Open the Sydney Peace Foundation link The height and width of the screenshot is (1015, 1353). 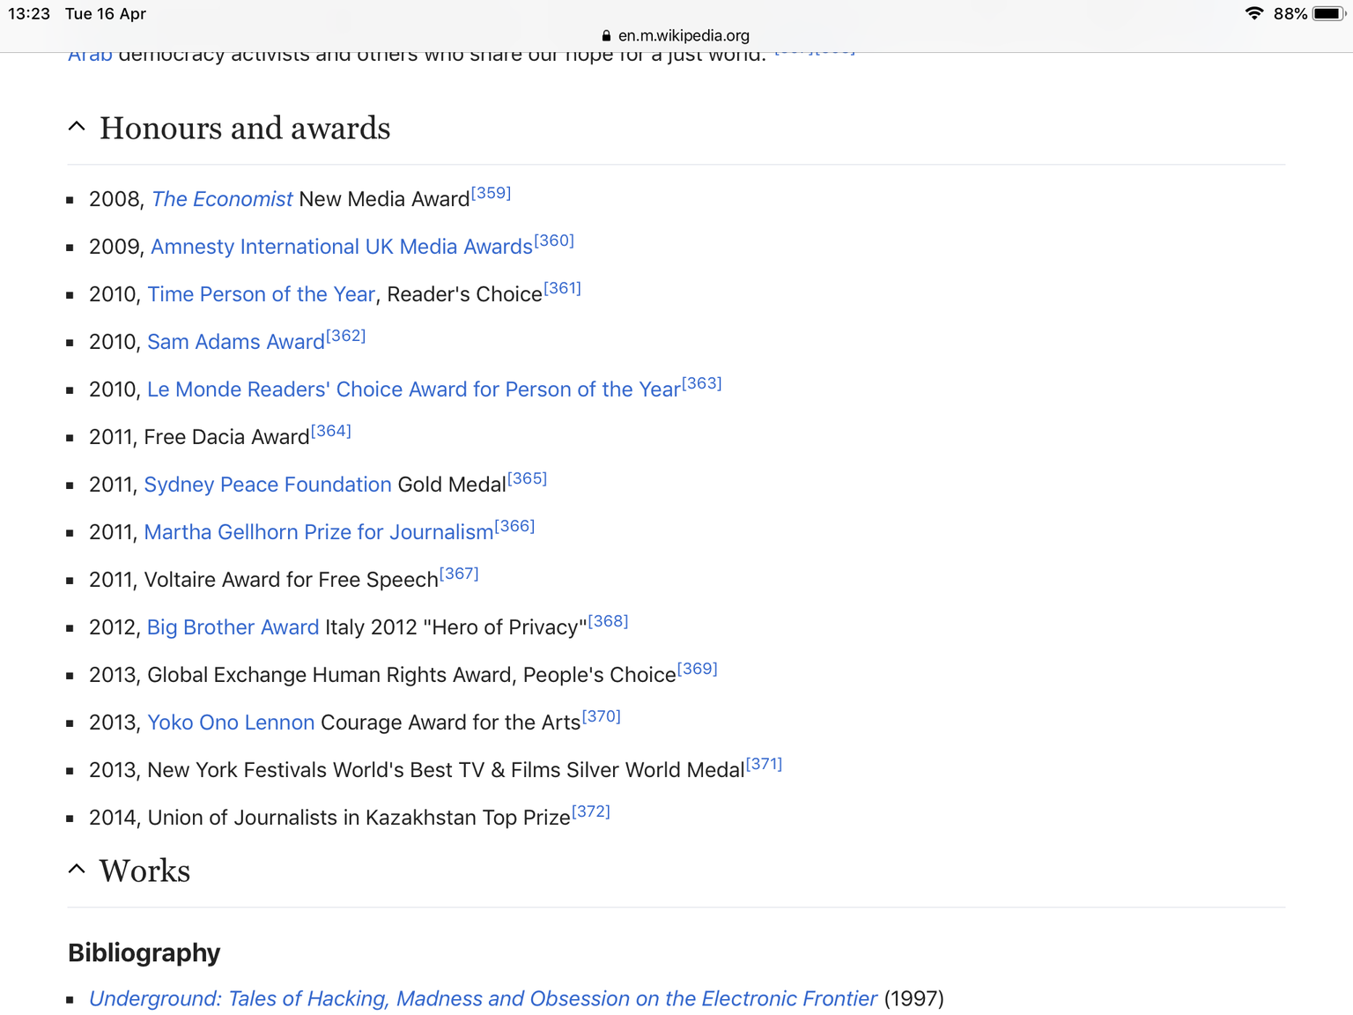[x=268, y=485]
